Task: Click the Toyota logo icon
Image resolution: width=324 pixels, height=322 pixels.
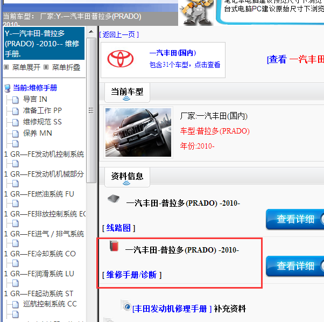Action: pyautogui.click(x=120, y=59)
